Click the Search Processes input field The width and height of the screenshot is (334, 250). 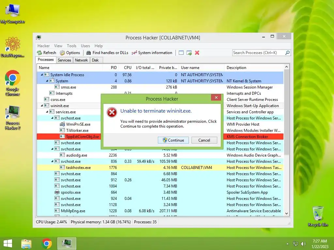pos(259,53)
